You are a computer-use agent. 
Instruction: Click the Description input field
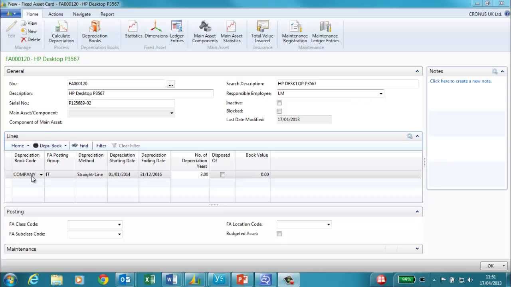[x=141, y=93]
